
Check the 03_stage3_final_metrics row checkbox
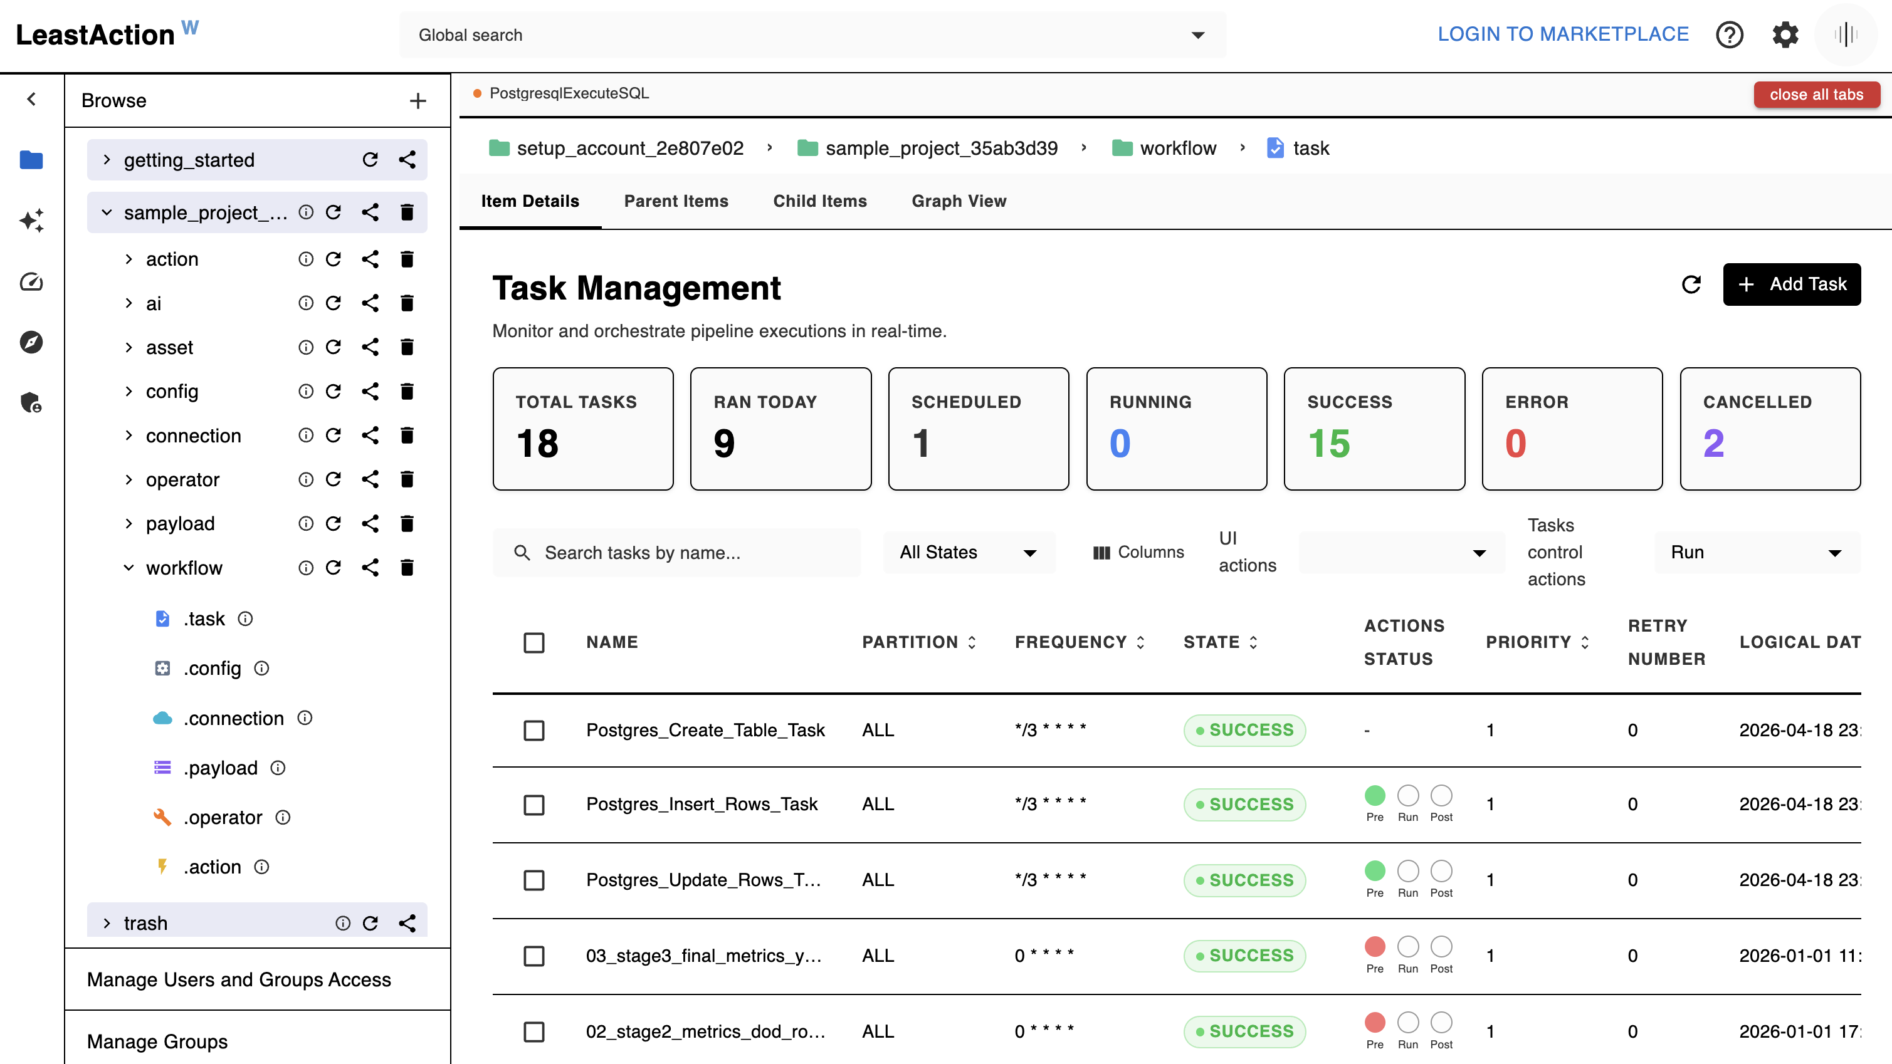534,956
